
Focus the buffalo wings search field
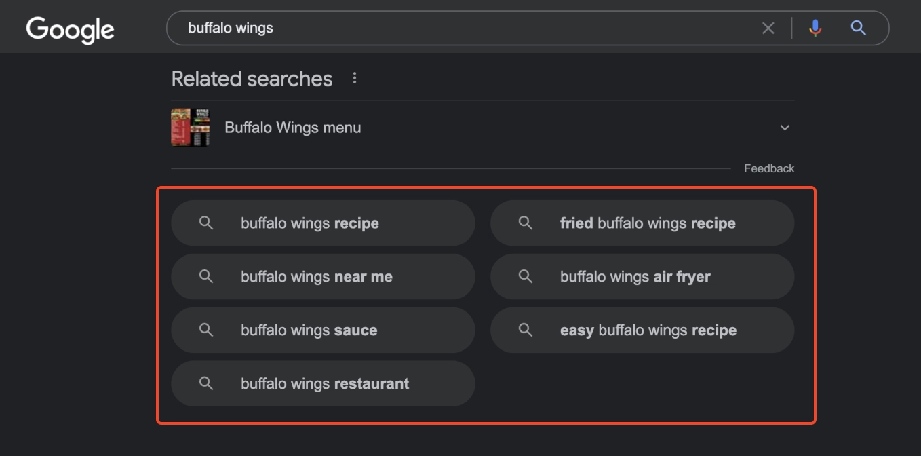click(x=468, y=28)
